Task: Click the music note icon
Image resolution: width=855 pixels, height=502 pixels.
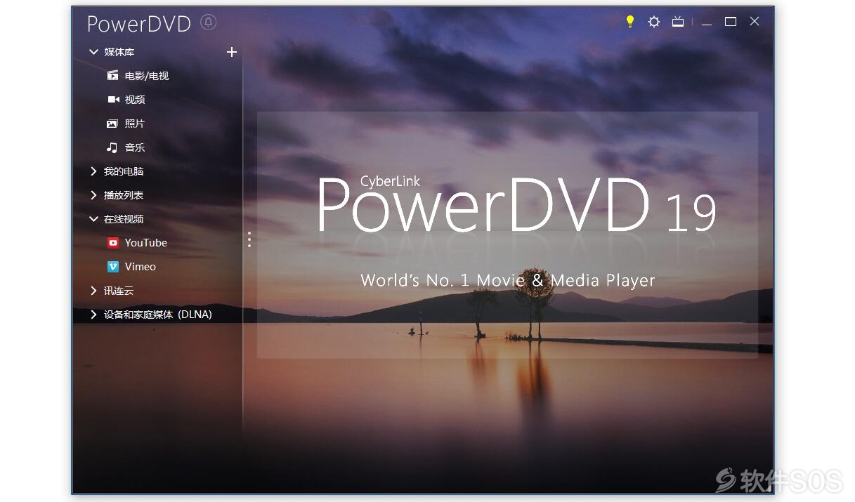Action: [x=112, y=147]
